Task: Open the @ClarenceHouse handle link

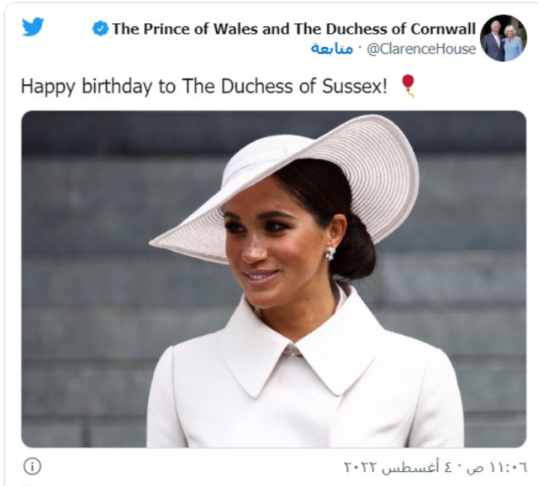Action: click(x=421, y=49)
